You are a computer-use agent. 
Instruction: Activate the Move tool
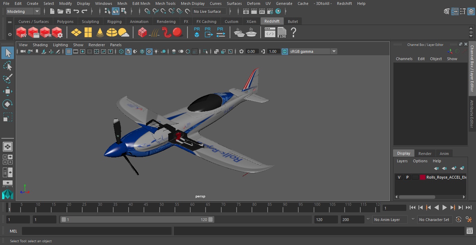coord(8,91)
